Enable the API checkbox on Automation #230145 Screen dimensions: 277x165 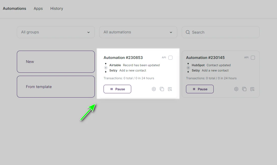(253, 57)
